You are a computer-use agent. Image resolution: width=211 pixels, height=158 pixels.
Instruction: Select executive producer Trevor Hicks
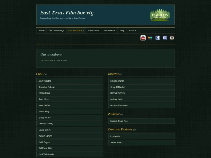click(141, 142)
